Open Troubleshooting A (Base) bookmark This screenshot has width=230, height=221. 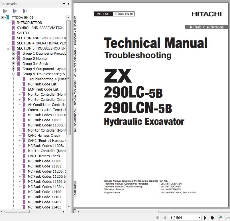point(47,79)
